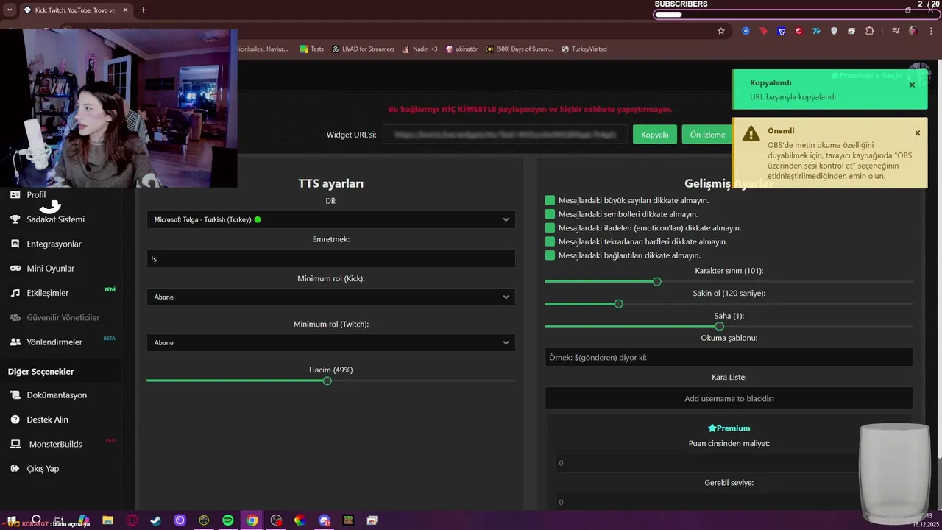Toggle ignore large numbers in messages checkbox
Viewport: 942px width, 530px height.
click(550, 200)
